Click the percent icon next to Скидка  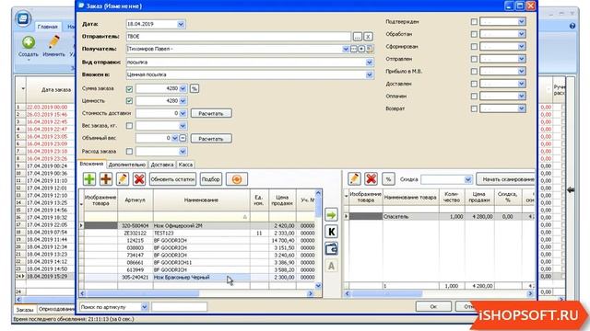(388, 179)
